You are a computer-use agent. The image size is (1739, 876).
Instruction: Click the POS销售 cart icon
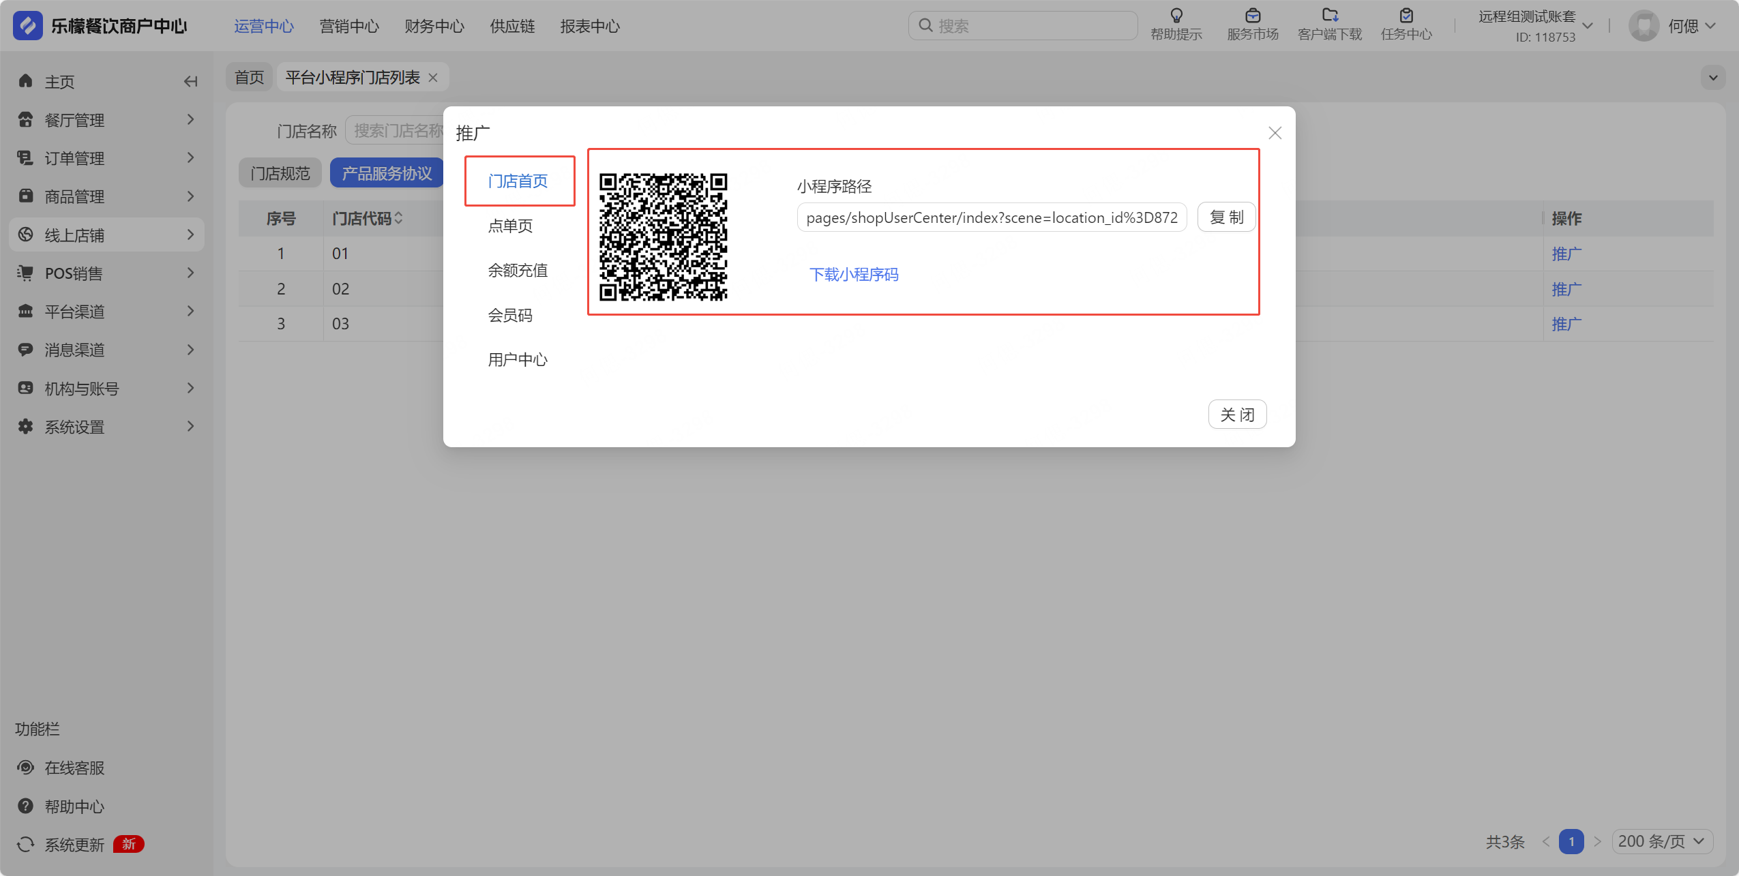26,273
